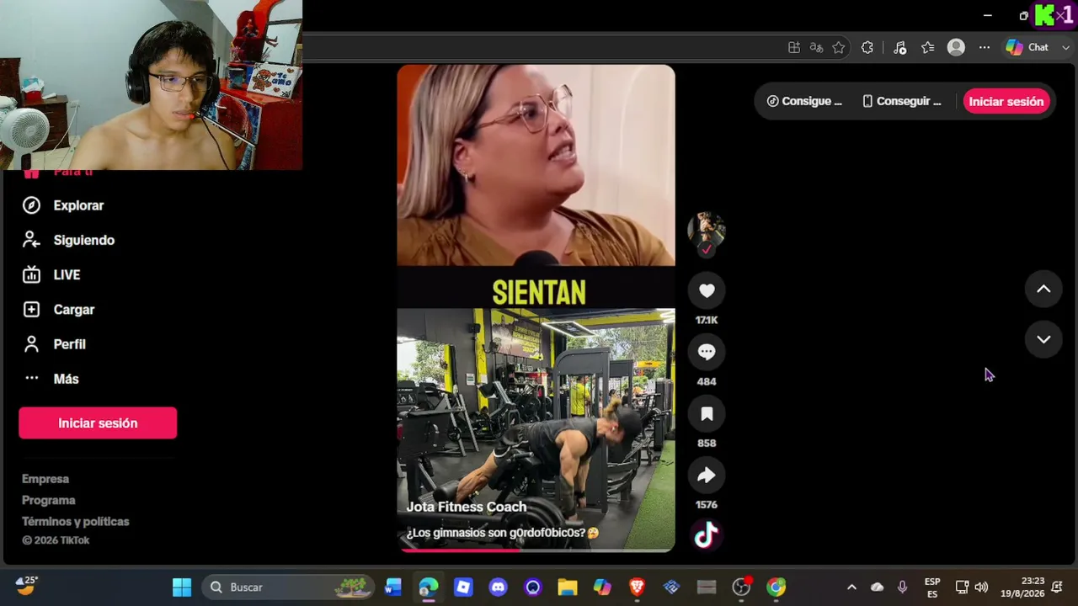Open the browser profile avatar
The image size is (1078, 606).
click(x=956, y=48)
